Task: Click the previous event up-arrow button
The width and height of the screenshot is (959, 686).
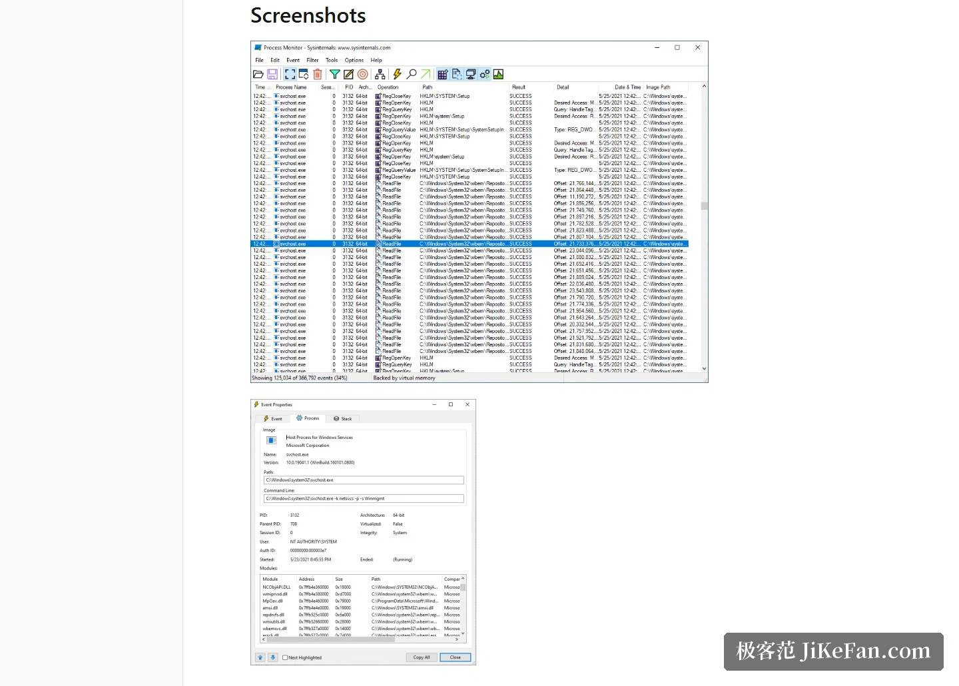Action: pos(260,657)
